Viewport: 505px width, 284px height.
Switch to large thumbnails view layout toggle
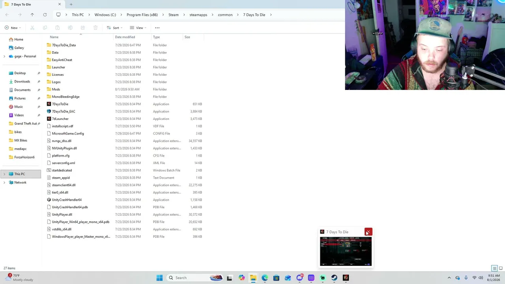(x=501, y=268)
